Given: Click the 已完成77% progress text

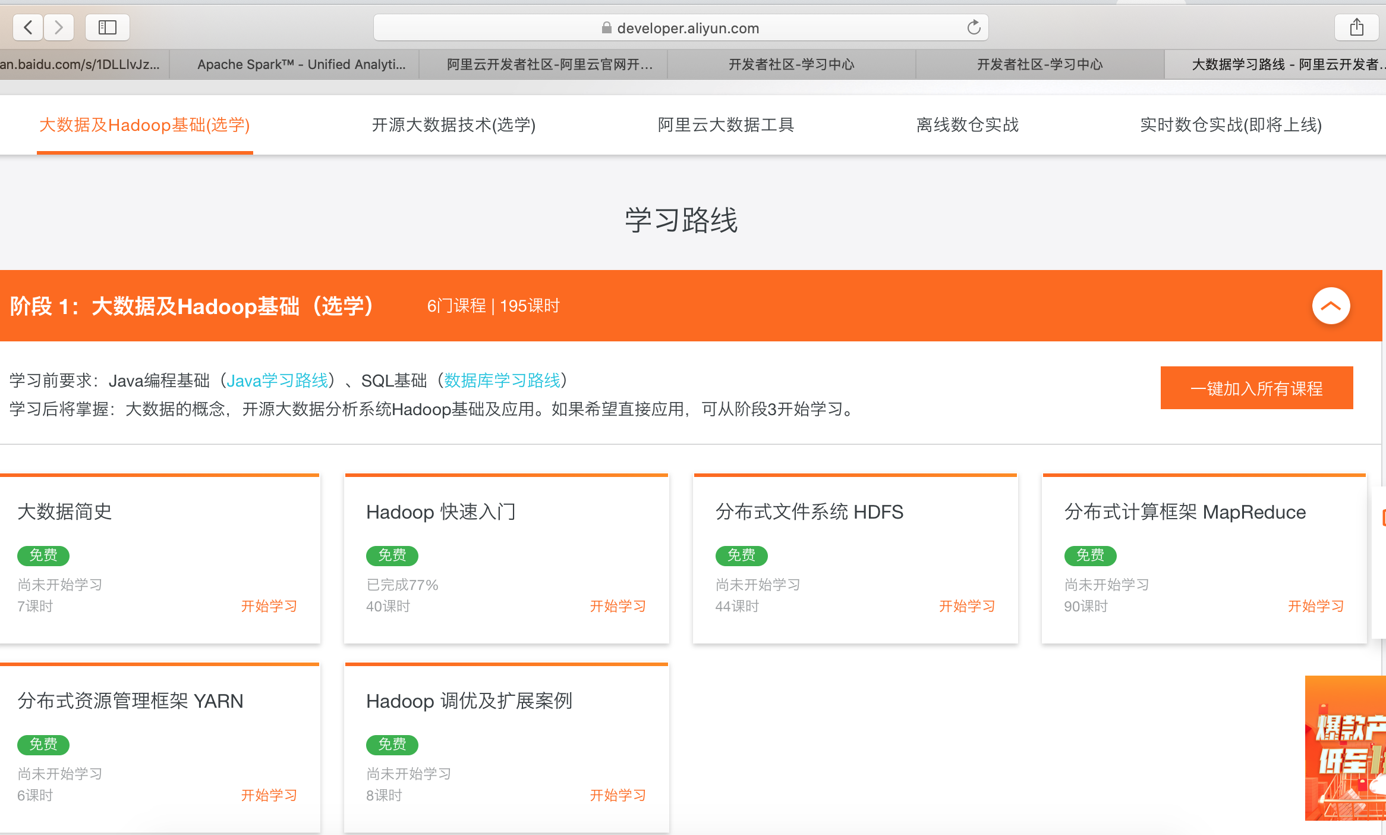Looking at the screenshot, I should click(402, 585).
